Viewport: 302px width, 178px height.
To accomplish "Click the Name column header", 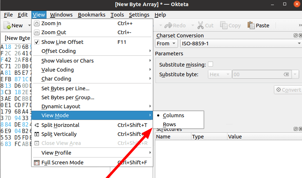I will [173, 137].
